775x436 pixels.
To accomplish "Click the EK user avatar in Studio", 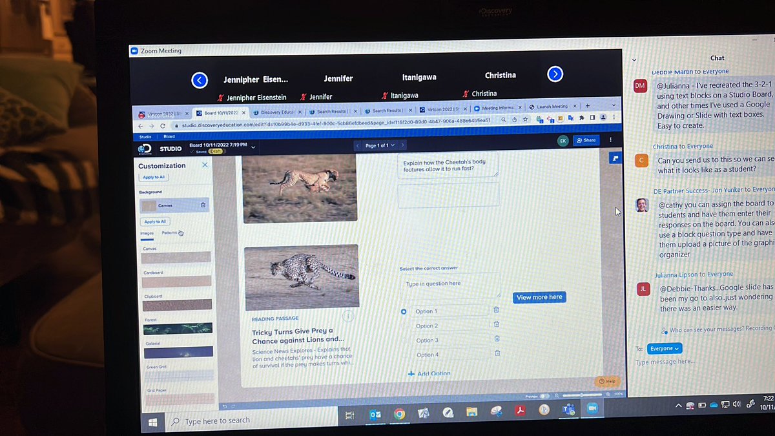I will [563, 140].
